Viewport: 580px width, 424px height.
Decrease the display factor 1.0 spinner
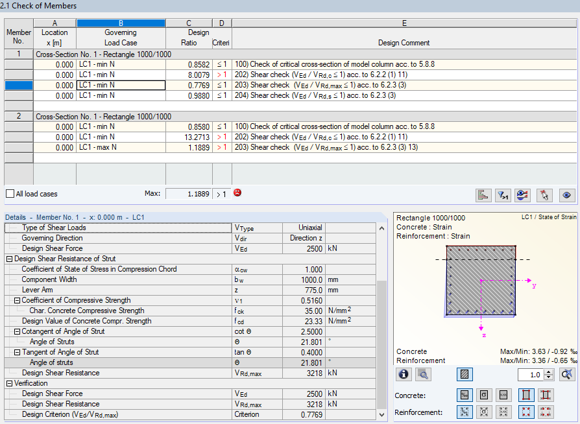(x=549, y=377)
